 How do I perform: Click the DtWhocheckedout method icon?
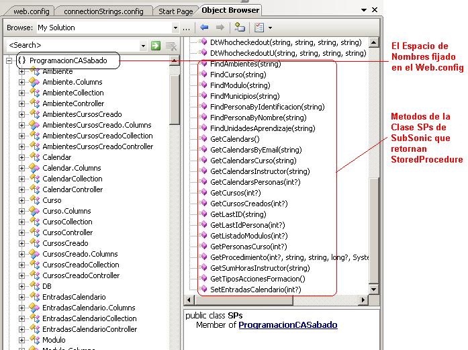pos(203,42)
